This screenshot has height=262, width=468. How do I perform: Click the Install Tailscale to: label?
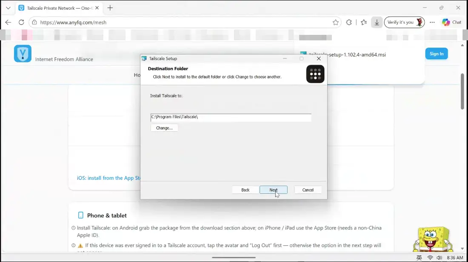[166, 96]
